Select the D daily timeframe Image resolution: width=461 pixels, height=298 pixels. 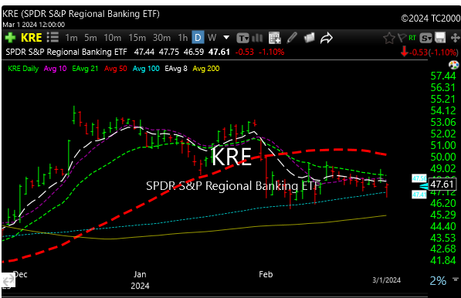tap(198, 38)
